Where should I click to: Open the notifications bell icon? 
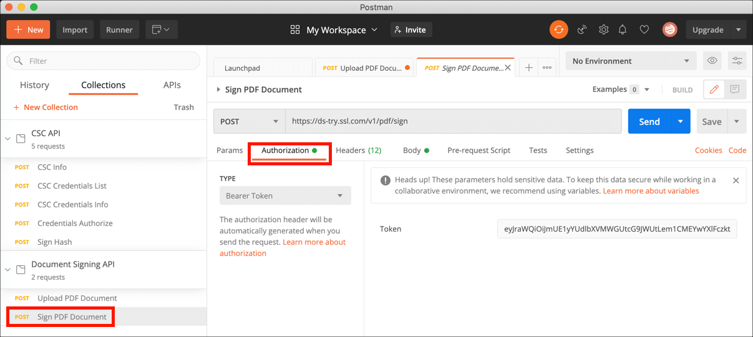623,29
